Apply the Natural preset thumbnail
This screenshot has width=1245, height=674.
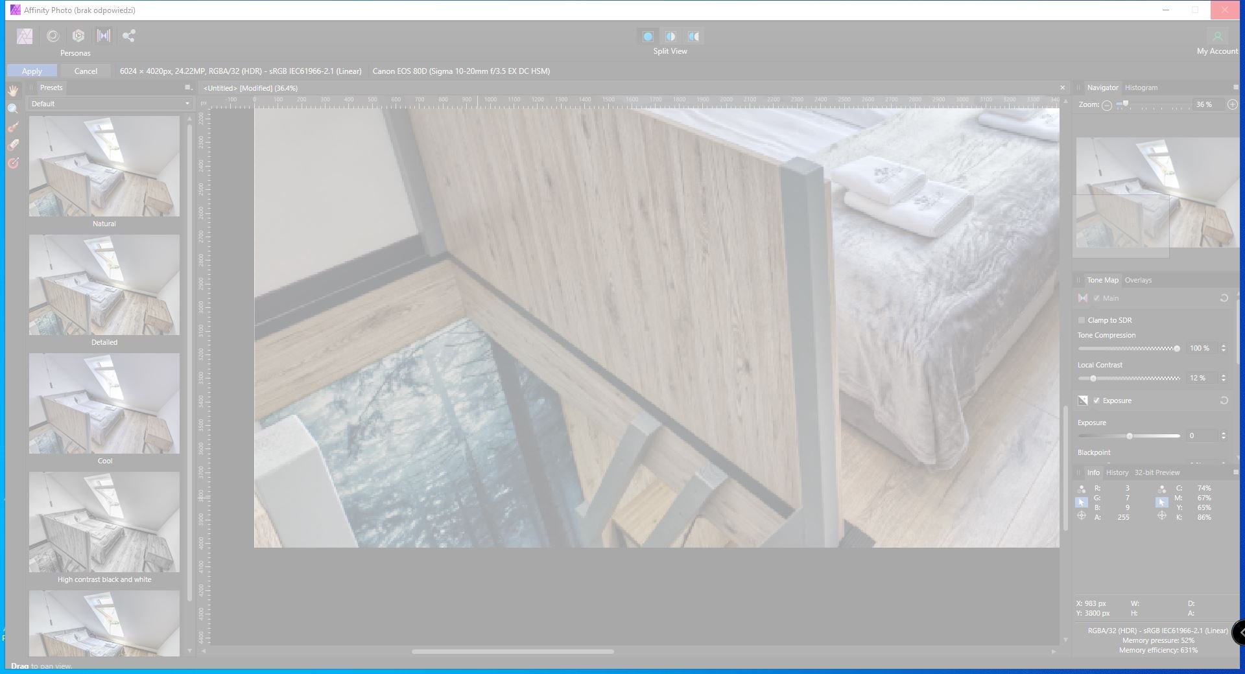(104, 166)
